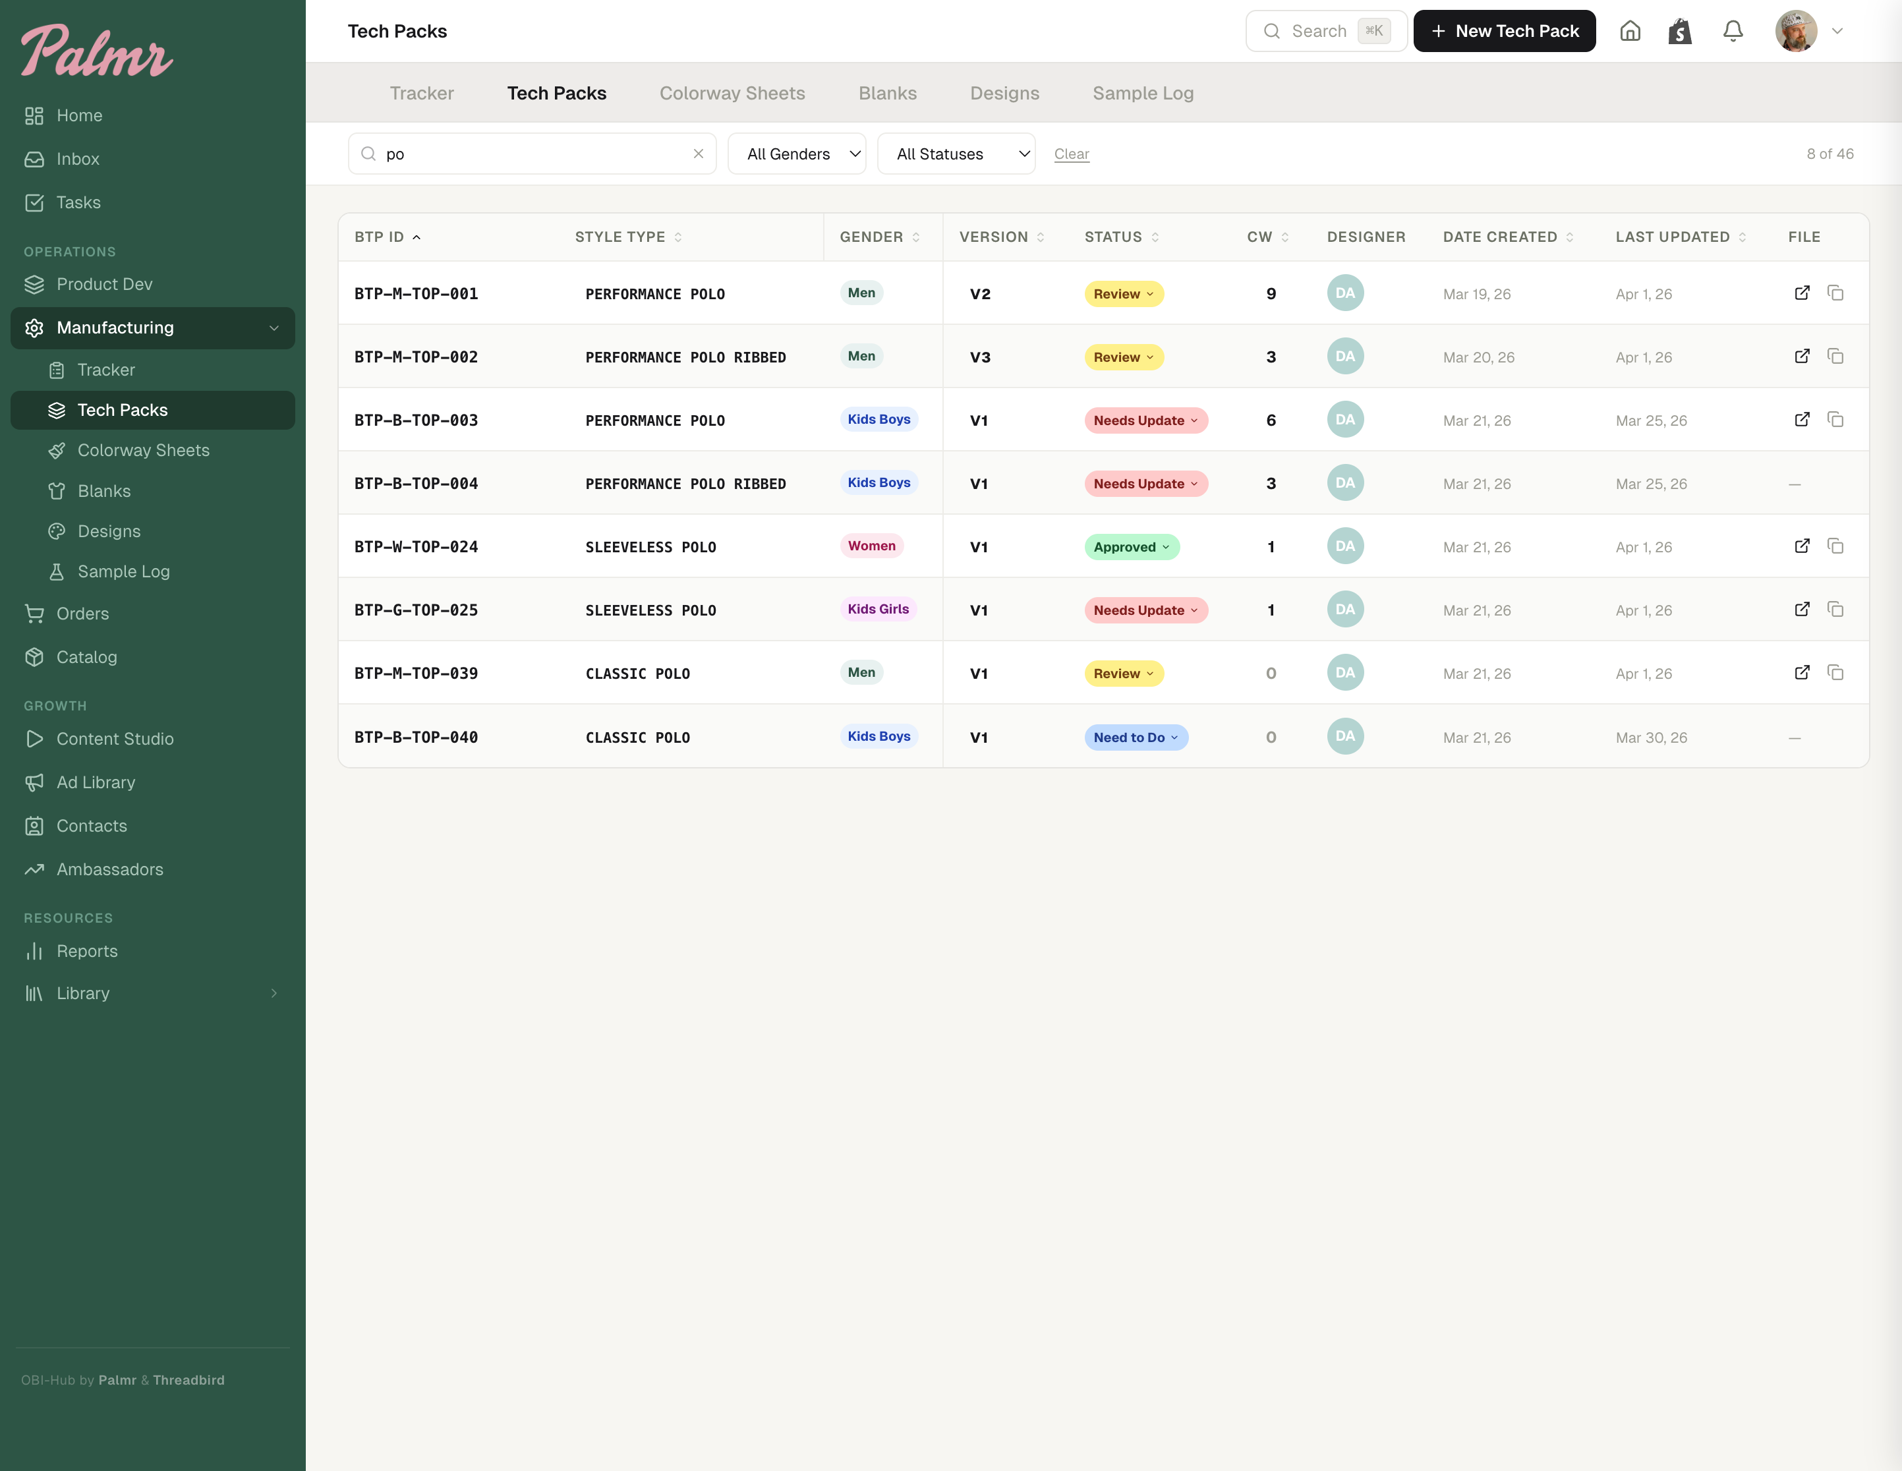
Task: Open file link for BTP-M-TOP-039
Action: [x=1802, y=672]
